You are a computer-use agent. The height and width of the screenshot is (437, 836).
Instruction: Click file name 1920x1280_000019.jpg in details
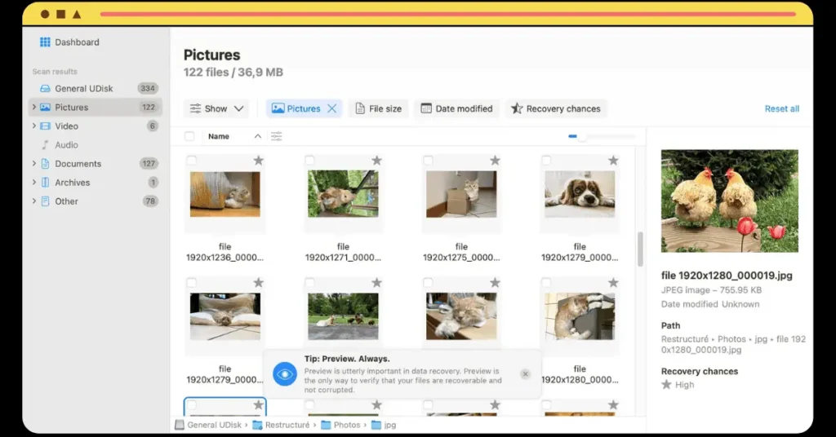click(727, 276)
